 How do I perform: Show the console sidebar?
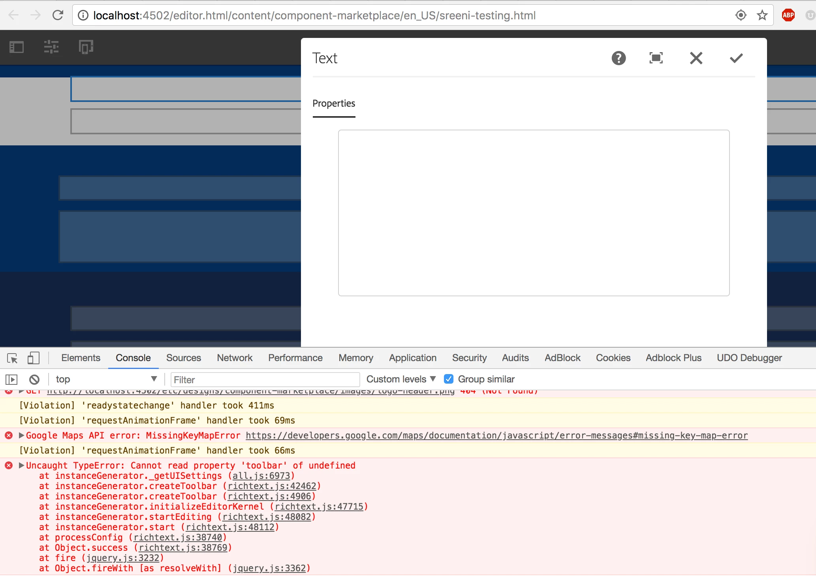tap(11, 380)
